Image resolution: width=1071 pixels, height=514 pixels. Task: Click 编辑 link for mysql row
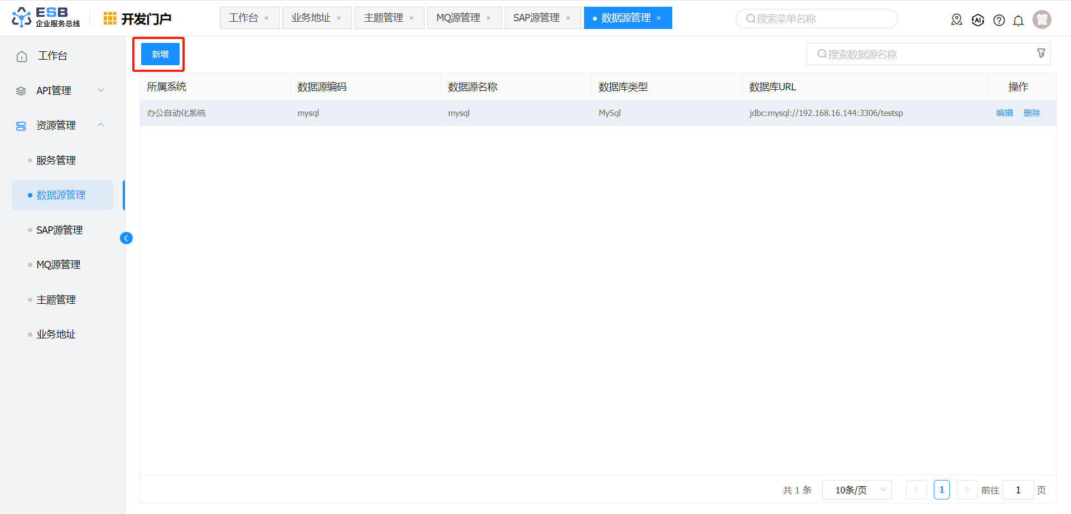1004,113
